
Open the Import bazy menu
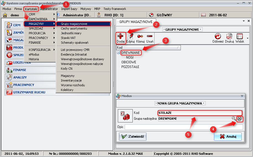pos(69,9)
